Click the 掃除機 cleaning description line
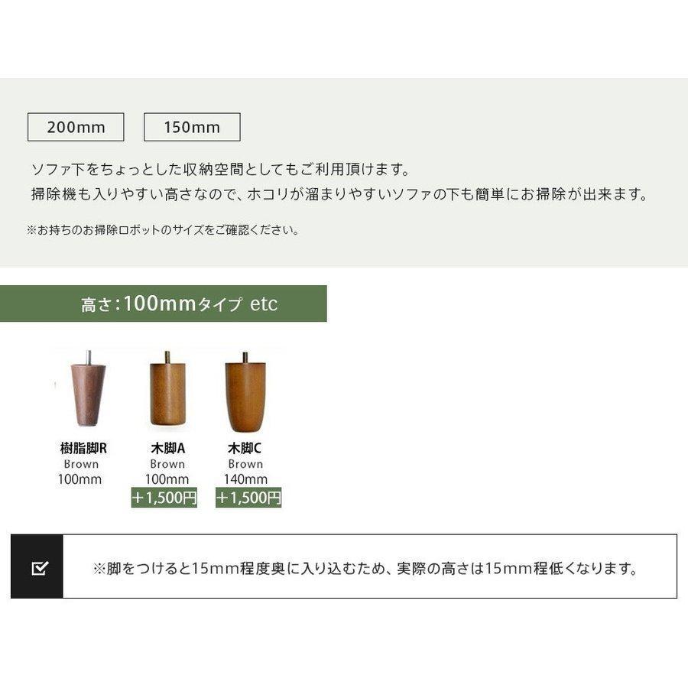The image size is (688, 688). pos(340,194)
